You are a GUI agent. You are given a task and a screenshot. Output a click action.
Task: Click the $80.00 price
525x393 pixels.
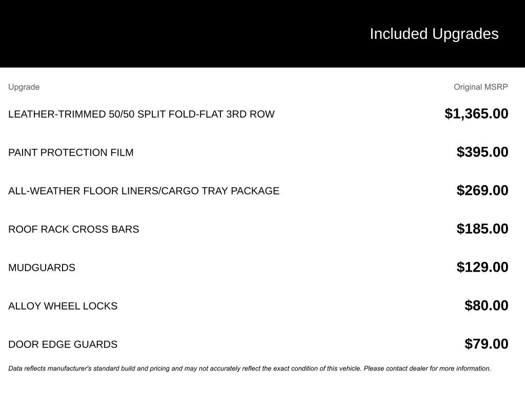[486, 306]
